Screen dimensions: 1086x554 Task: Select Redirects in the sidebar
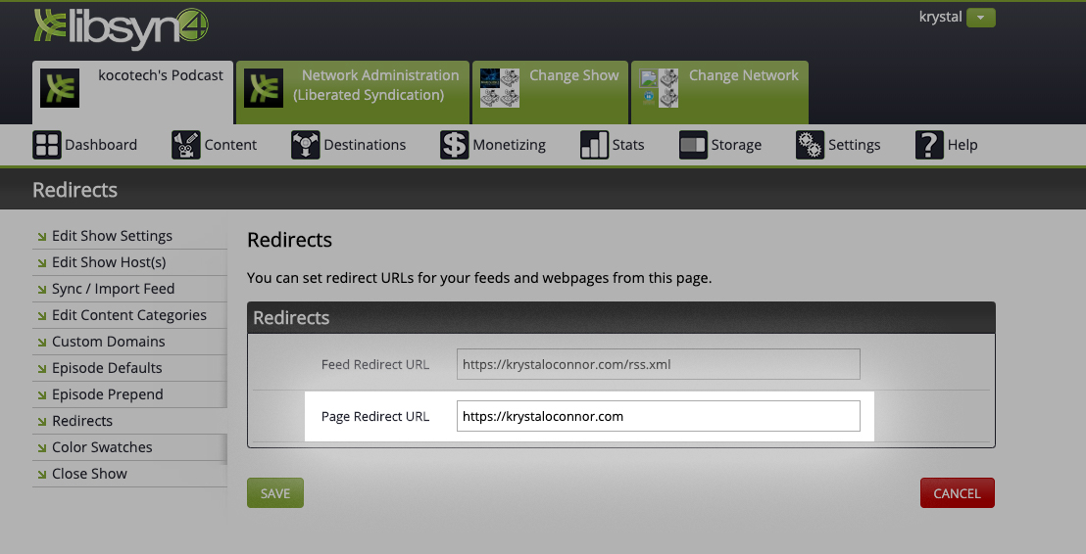(81, 421)
